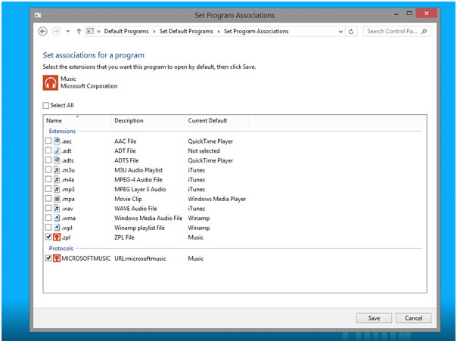Screen dimensions: 457x341
Task: Click the .mp3 file type icon
Action: [x=57, y=189]
